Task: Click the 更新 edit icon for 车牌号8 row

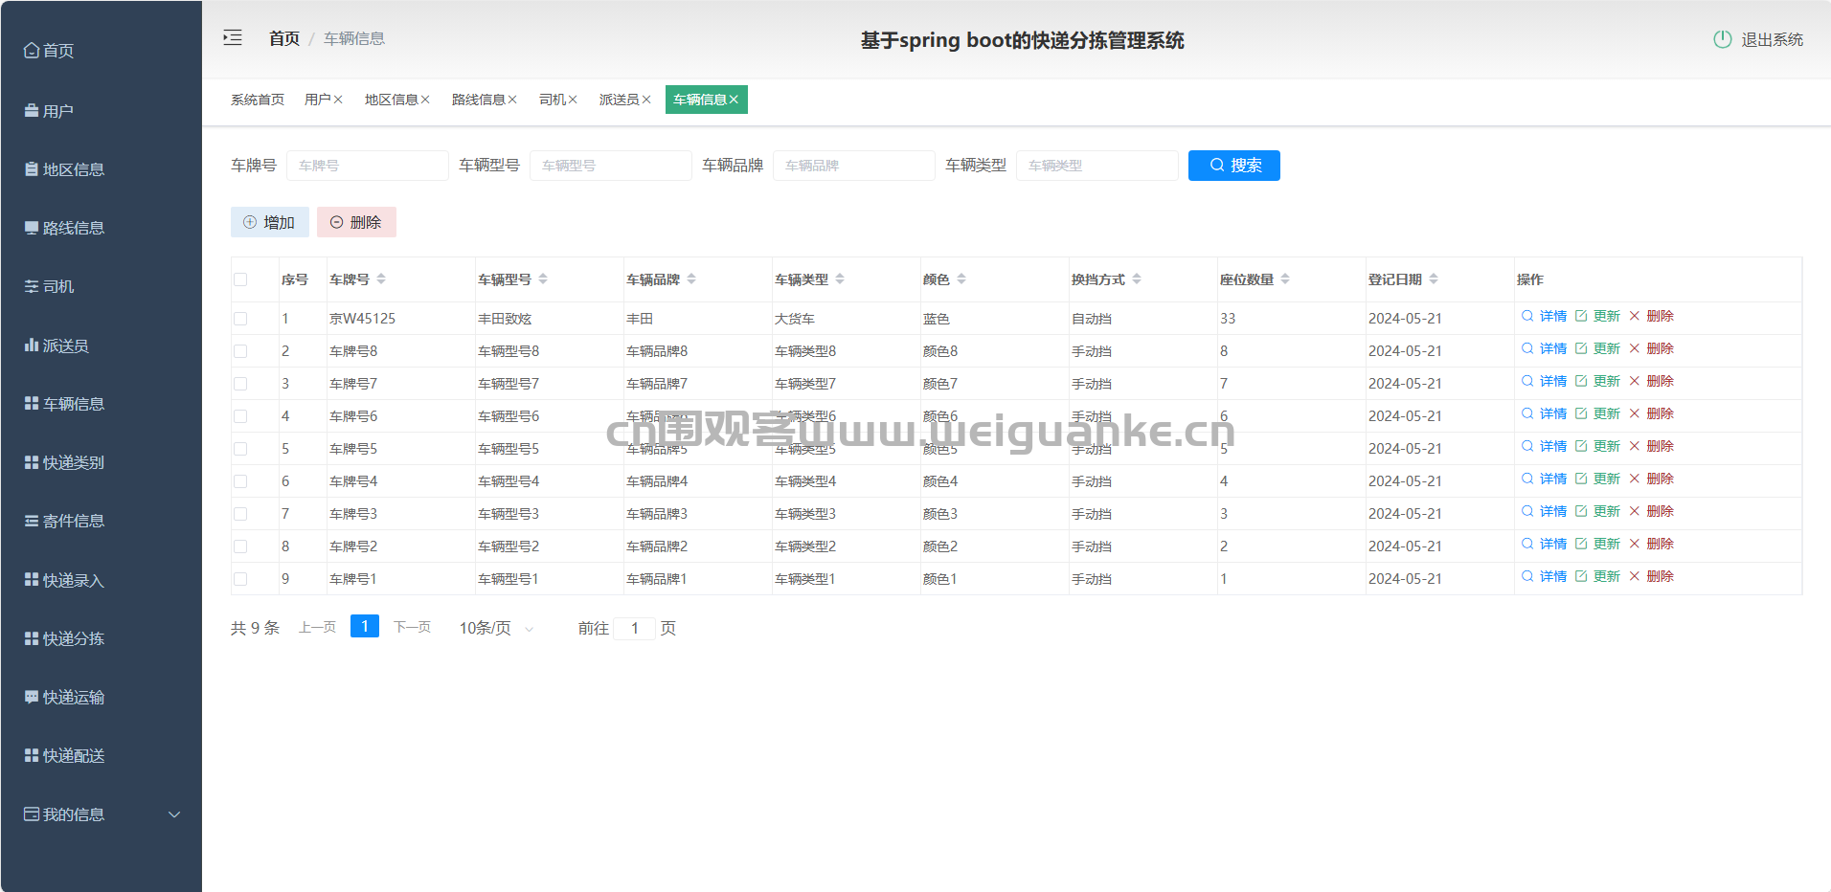Action: [x=1581, y=348]
